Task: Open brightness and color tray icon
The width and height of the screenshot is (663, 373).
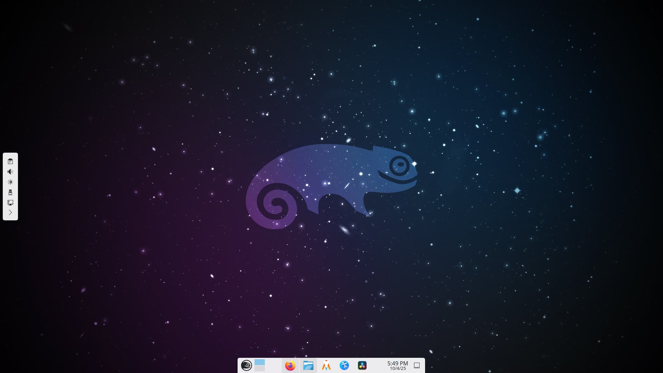Action: point(10,182)
